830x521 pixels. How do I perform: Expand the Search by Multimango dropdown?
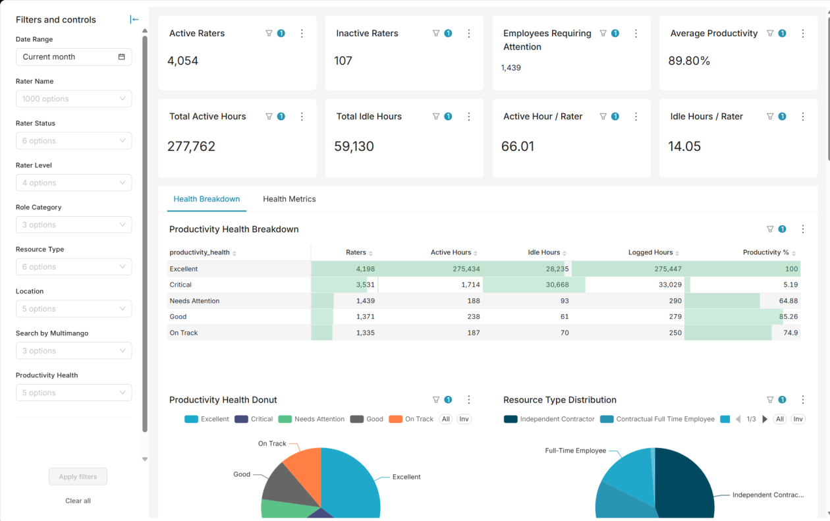pyautogui.click(x=74, y=351)
